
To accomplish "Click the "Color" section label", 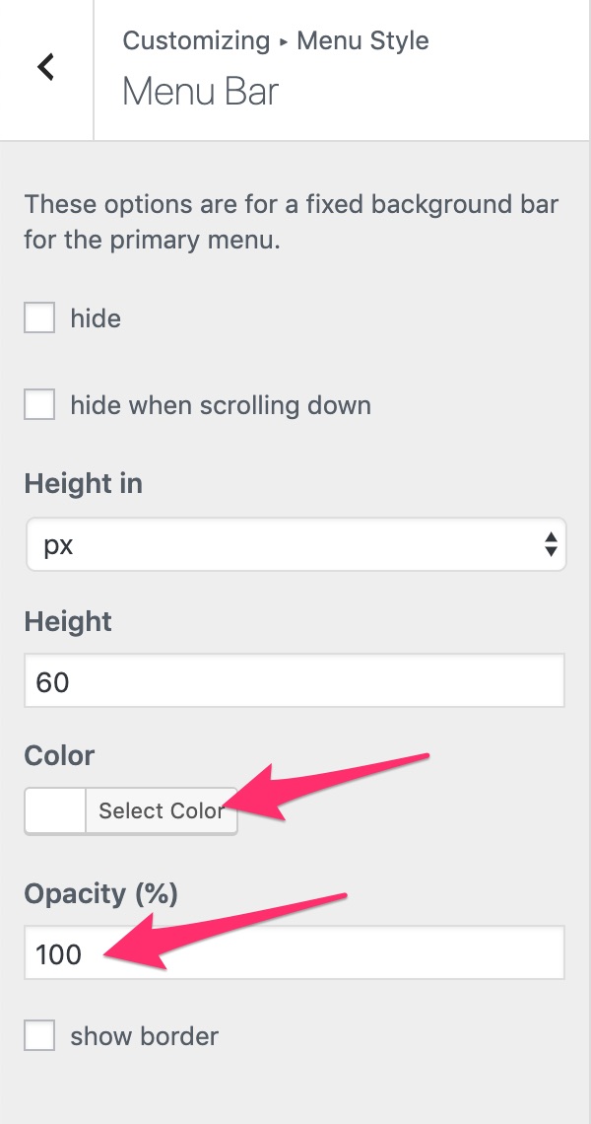I will pyautogui.click(x=59, y=756).
